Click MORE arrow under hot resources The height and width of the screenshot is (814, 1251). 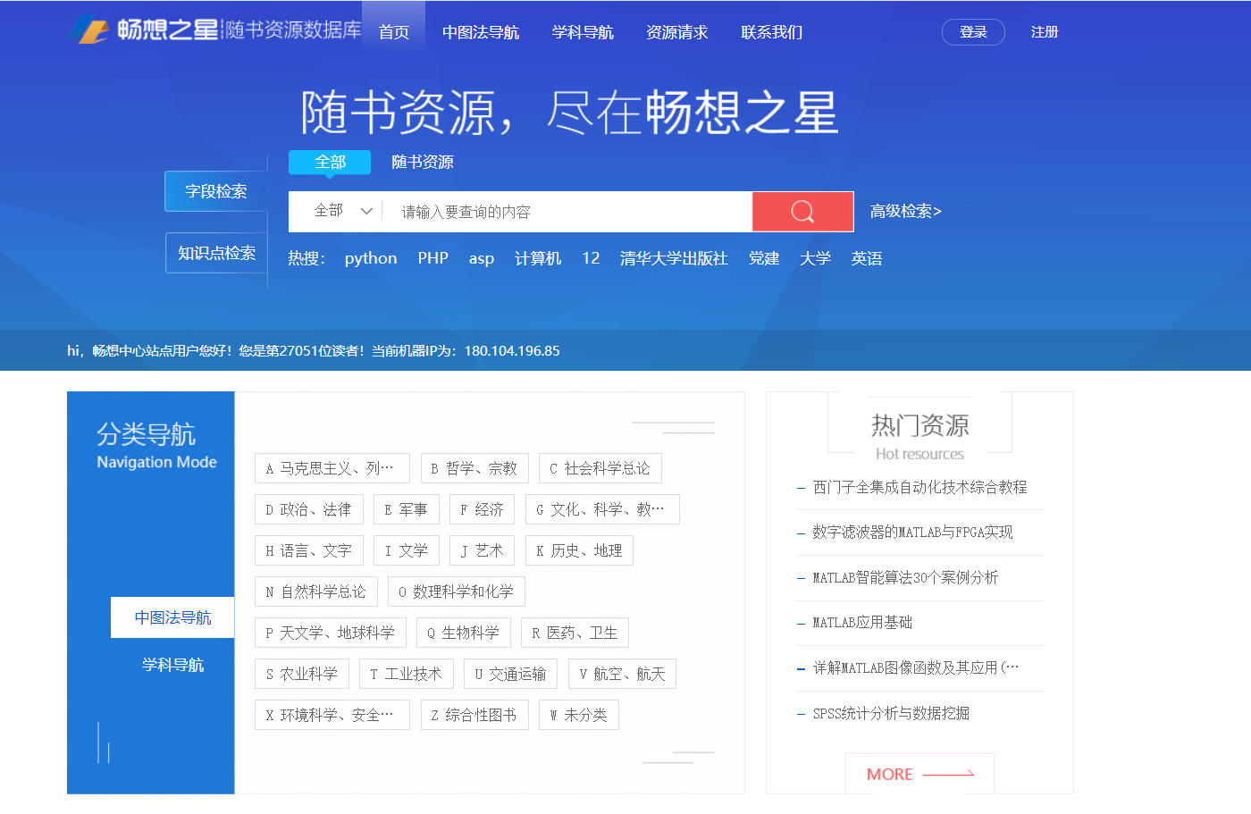tap(919, 775)
